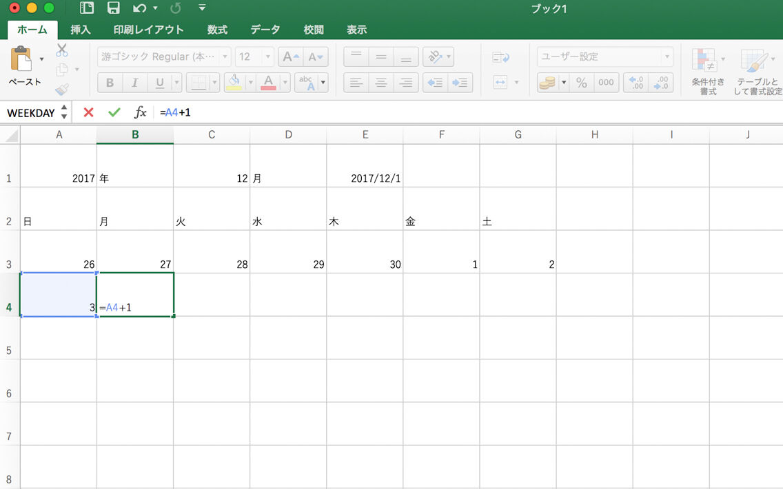Select cell E1 containing 2017/12/1
This screenshot has height=489, width=783.
(x=365, y=178)
